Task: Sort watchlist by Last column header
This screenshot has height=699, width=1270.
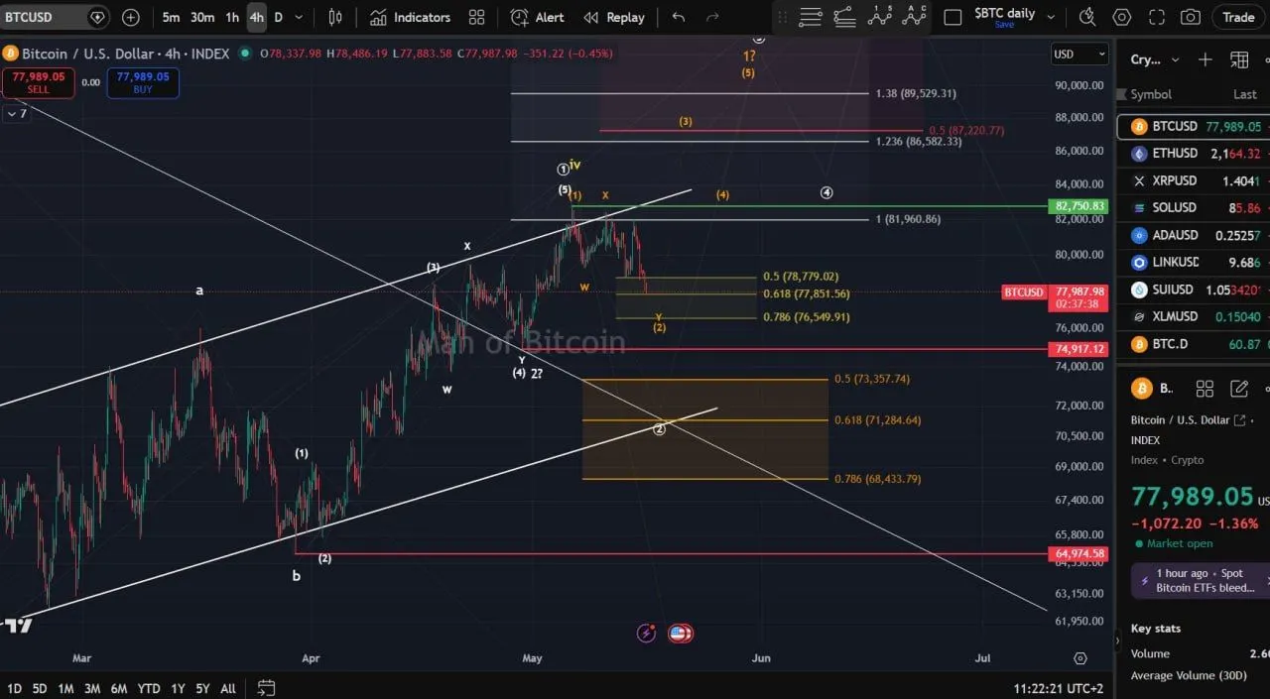Action: click(1244, 94)
